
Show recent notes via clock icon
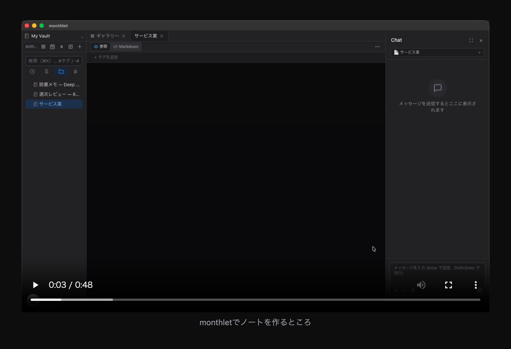tap(32, 71)
